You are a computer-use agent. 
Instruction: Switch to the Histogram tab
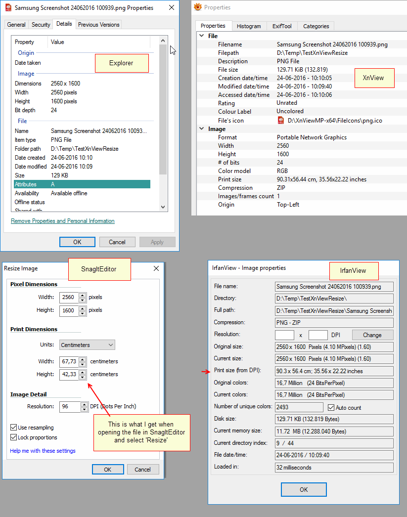[x=249, y=26]
